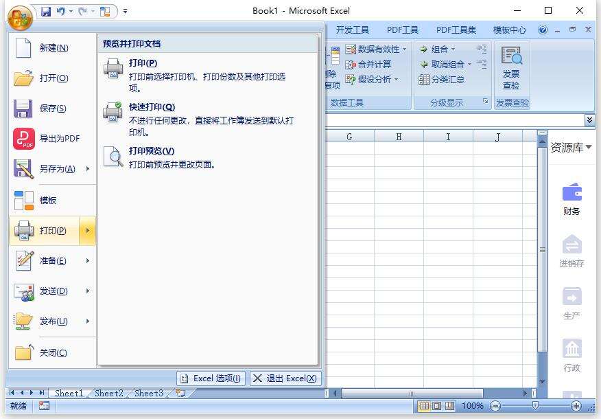The height and width of the screenshot is (419, 601).
Task: Open the 财务 wallet icon in resource library
Action: 572,192
